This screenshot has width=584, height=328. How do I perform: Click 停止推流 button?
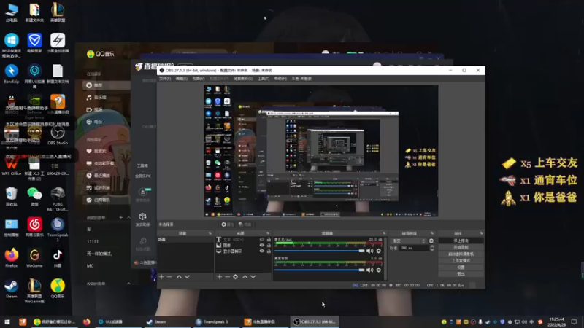point(461,241)
